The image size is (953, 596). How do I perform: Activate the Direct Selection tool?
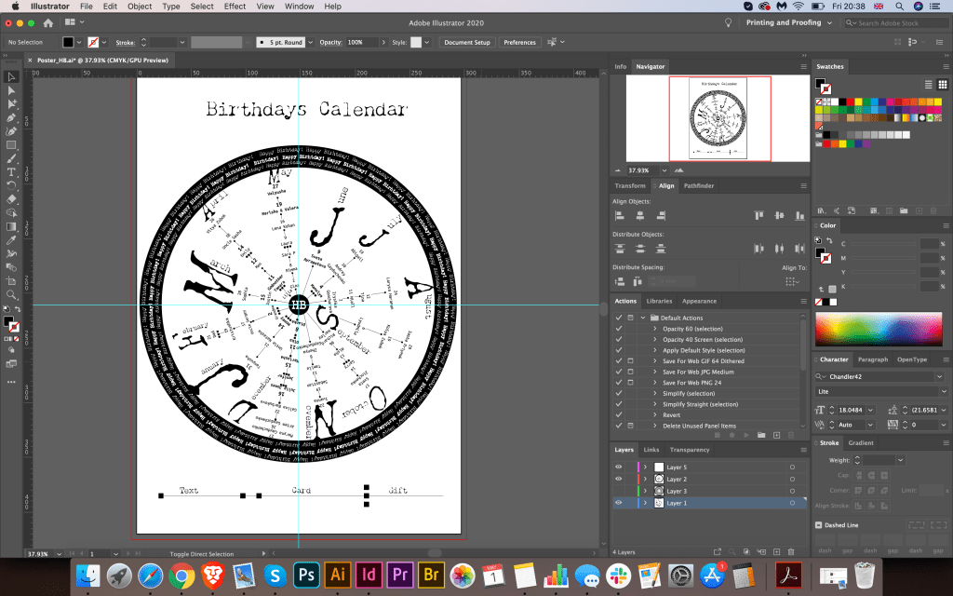[x=11, y=91]
